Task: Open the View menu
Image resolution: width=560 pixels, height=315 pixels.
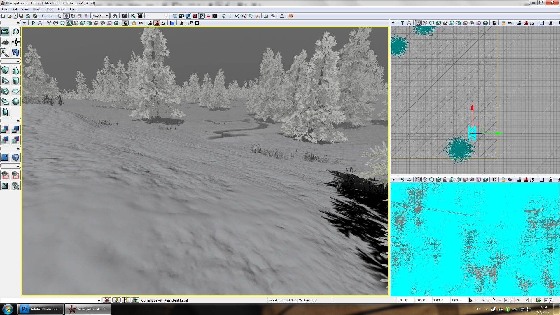Action: (x=25, y=9)
